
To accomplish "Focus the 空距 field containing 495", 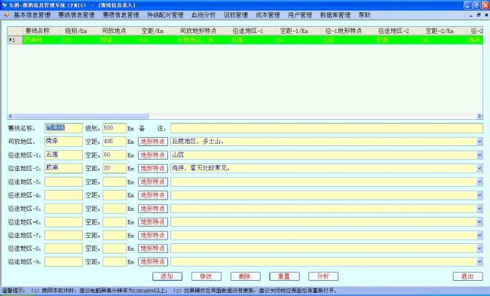I will tap(115, 142).
